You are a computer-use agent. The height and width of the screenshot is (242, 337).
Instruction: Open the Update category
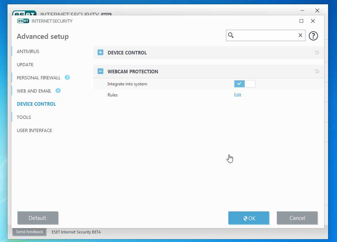pyautogui.click(x=25, y=65)
